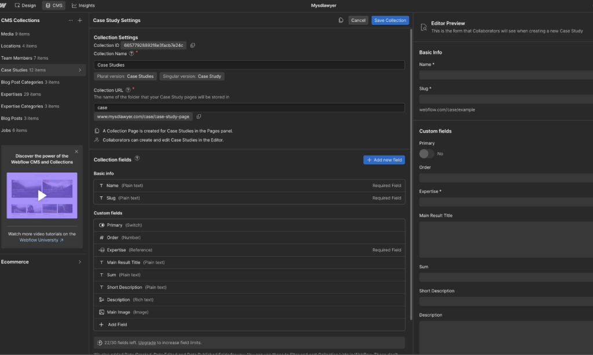Click the Expertise reference field icon
Screen dimensions: 593x355
pyautogui.click(x=101, y=250)
